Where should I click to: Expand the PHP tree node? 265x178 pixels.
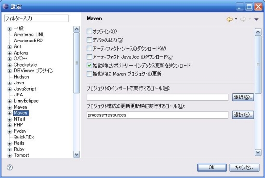click(10, 125)
